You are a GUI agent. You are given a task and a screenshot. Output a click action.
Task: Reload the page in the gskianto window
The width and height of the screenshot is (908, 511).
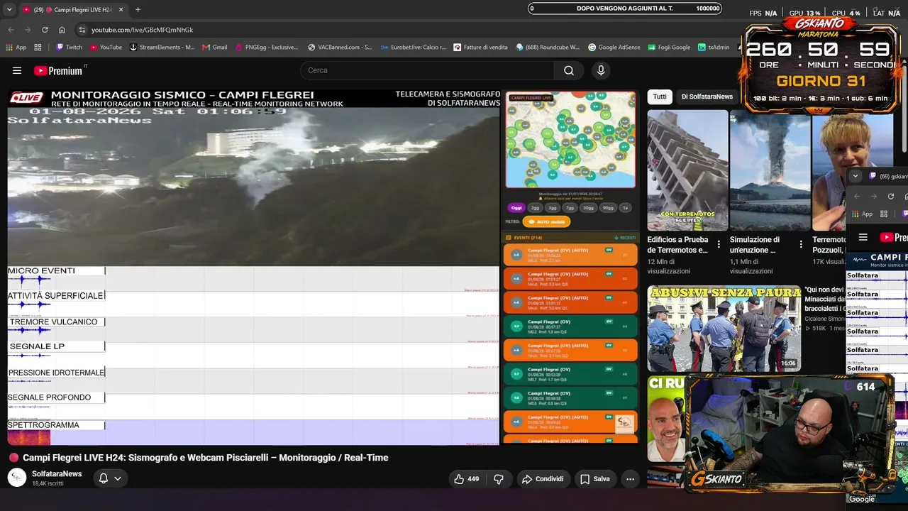coord(891,197)
